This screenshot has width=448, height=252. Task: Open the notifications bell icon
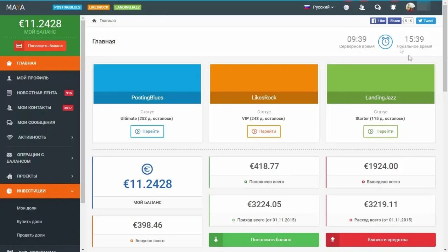[393, 7]
